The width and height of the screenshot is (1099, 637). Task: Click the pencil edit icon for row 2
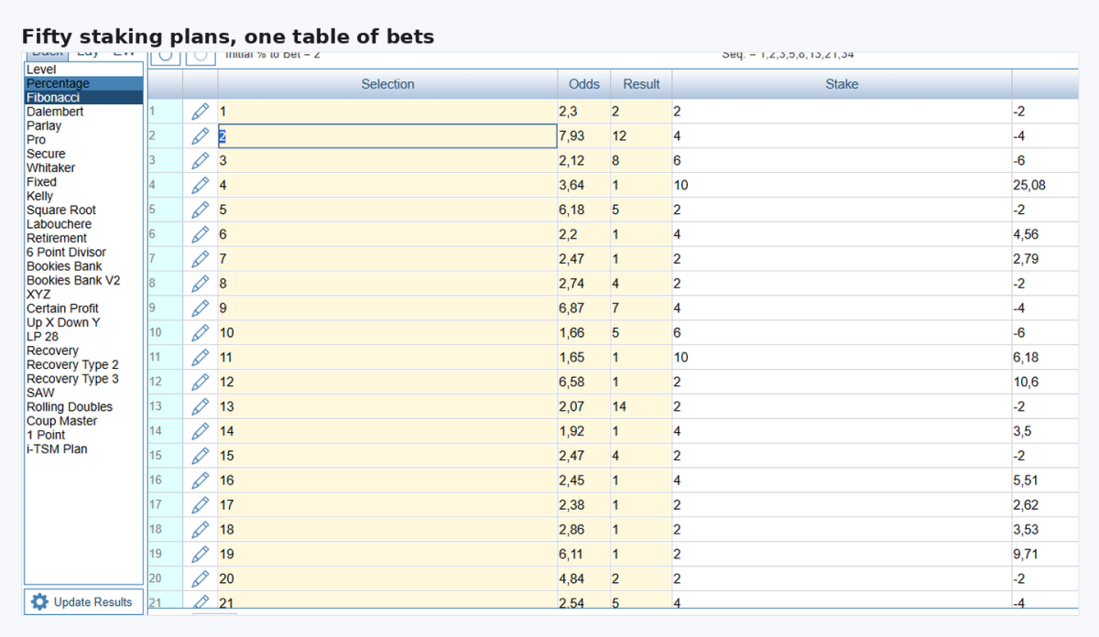click(201, 136)
